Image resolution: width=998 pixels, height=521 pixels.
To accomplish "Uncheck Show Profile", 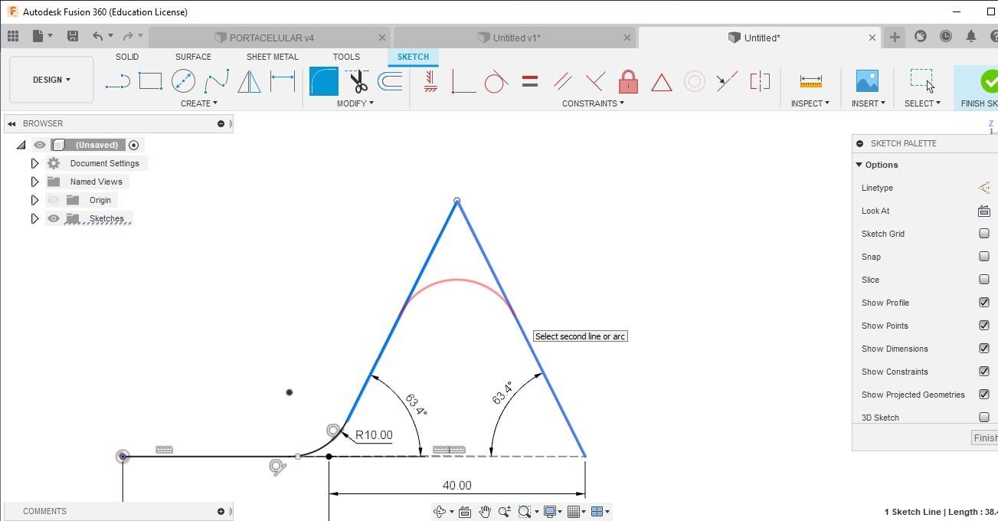I will point(984,303).
